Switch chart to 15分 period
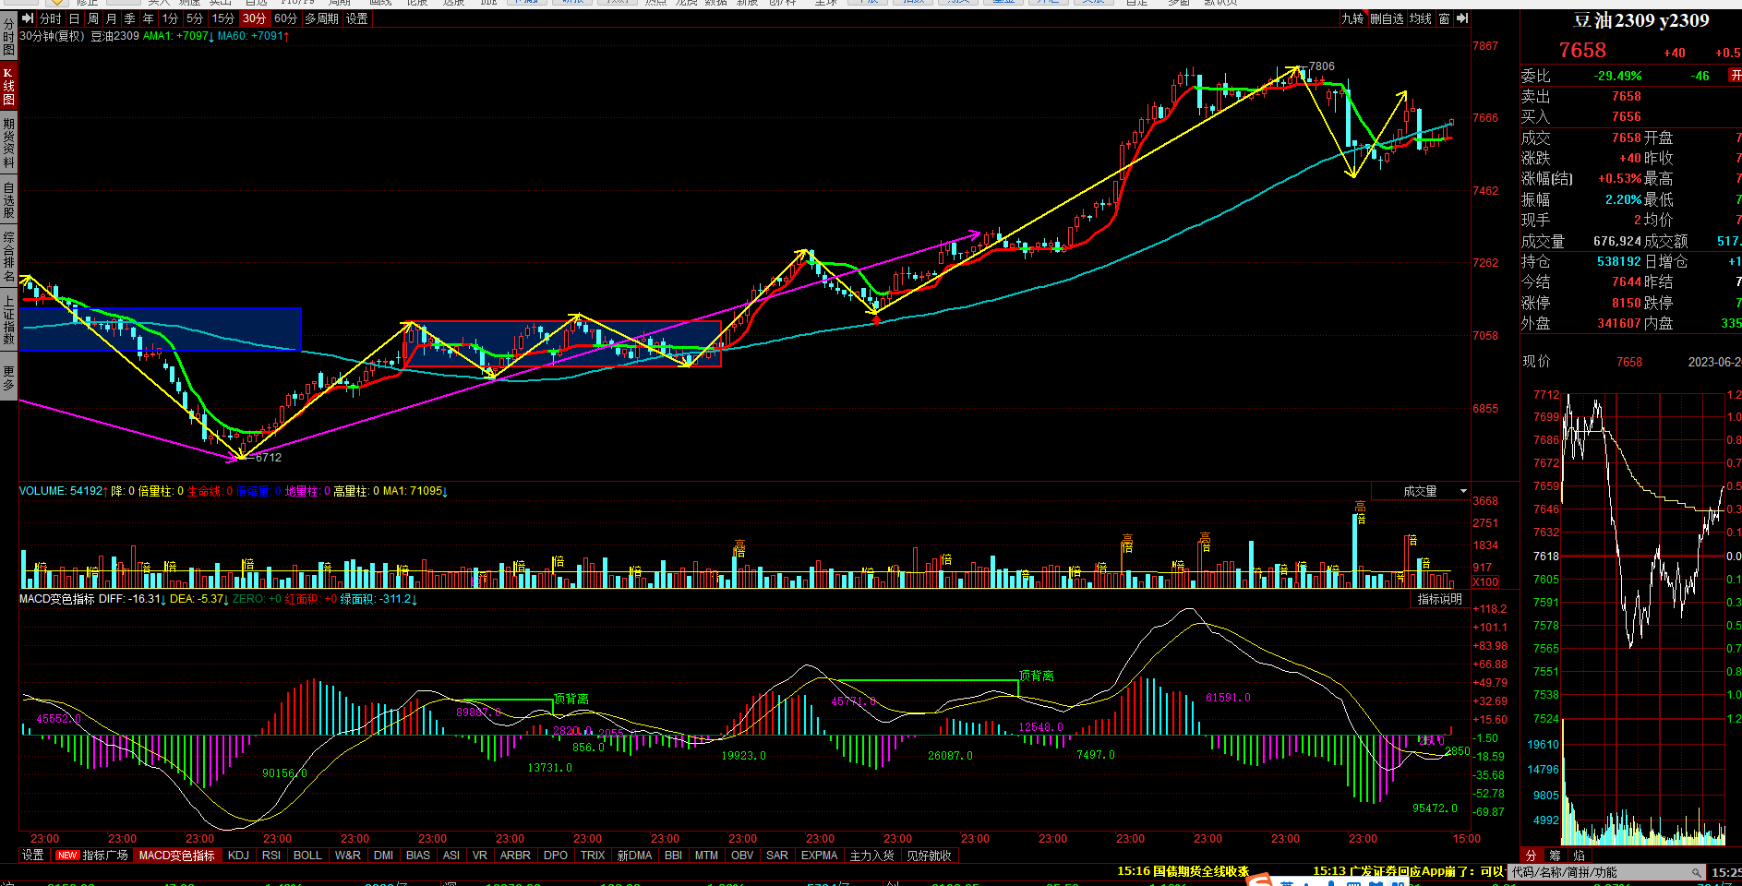This screenshot has width=1742, height=886. pyautogui.click(x=222, y=18)
